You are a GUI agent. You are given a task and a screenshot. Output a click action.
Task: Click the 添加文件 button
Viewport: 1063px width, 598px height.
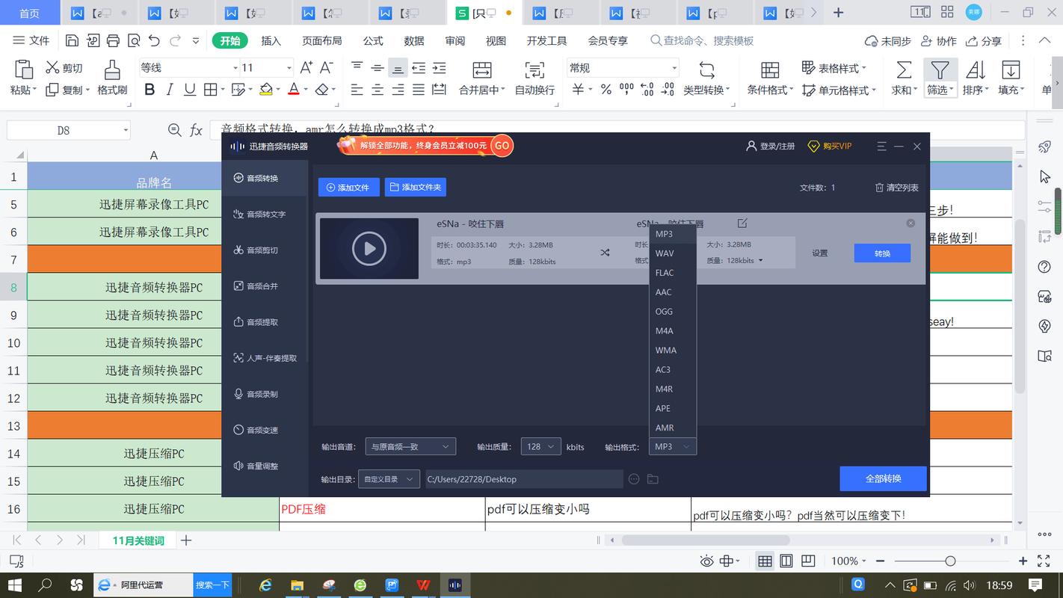[x=348, y=187]
